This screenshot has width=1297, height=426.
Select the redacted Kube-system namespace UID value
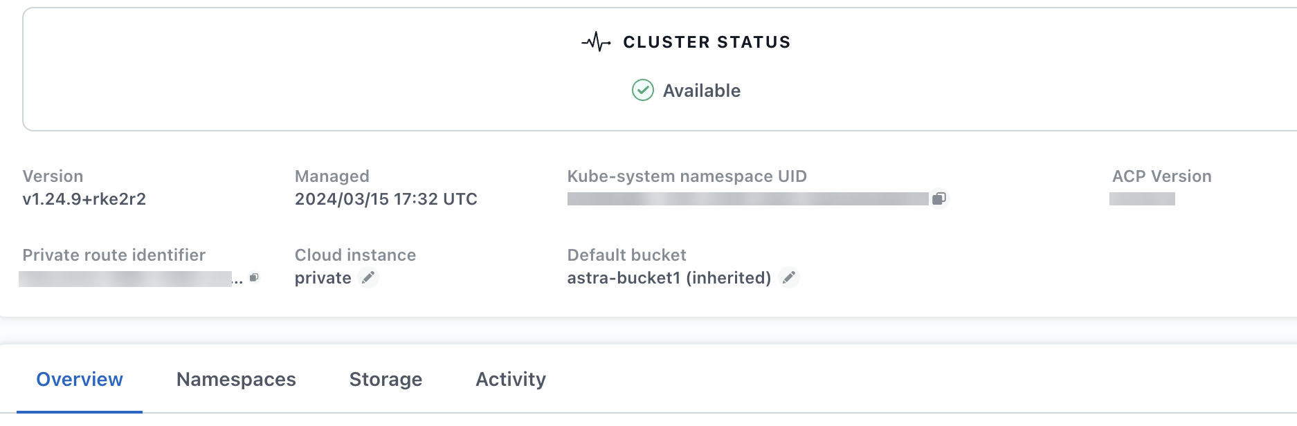pos(747,199)
